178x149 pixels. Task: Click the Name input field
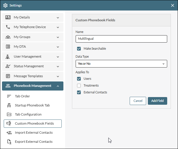[x=121, y=39]
